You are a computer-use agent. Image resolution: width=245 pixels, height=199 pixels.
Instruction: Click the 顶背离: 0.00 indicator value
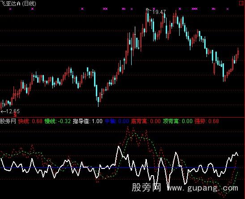tap(178, 121)
